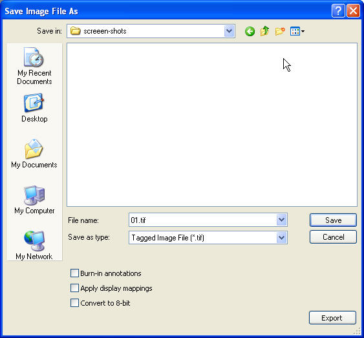The image size is (364, 338).
Task: Click the Save button
Action: pos(333,220)
